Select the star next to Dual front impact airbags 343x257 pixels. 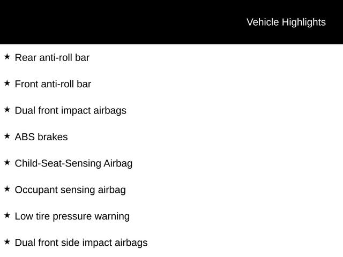[x=7, y=110]
